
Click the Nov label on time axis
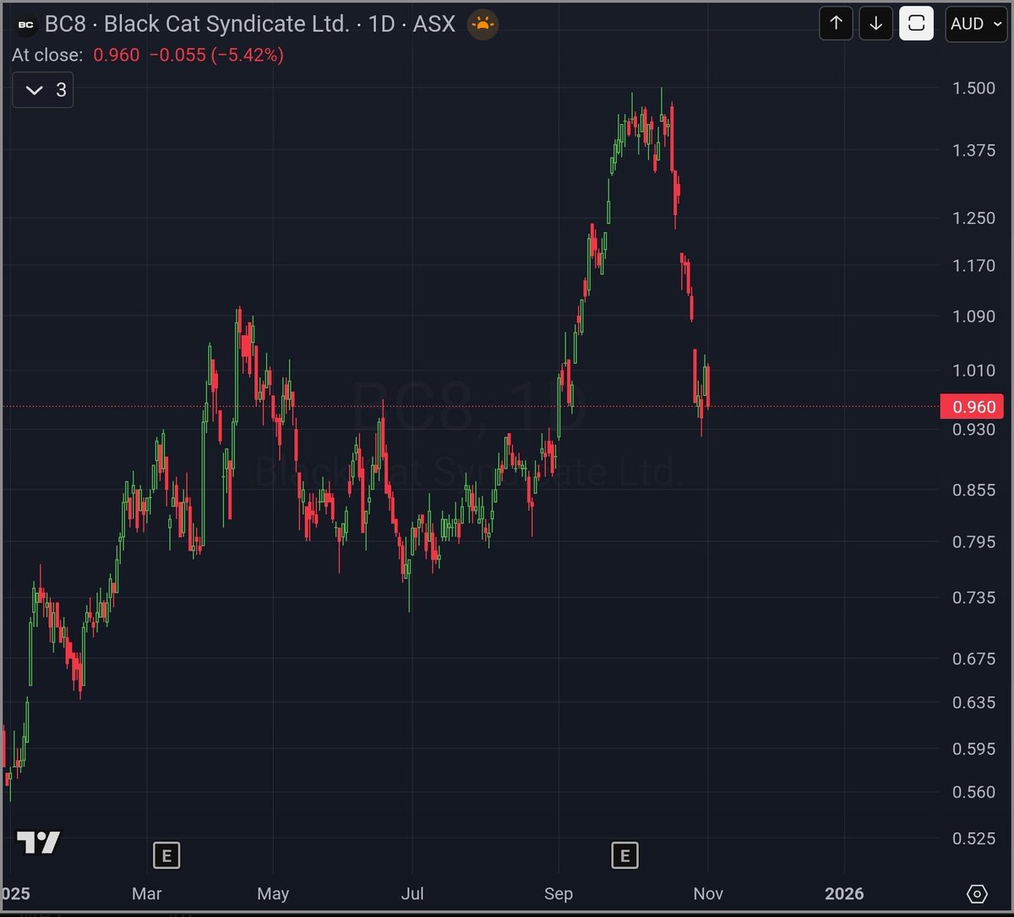click(x=708, y=893)
